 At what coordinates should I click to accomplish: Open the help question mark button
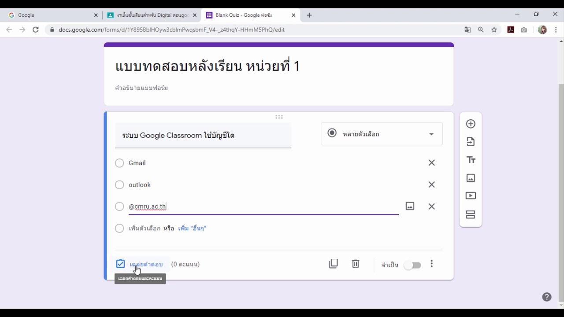point(546,297)
